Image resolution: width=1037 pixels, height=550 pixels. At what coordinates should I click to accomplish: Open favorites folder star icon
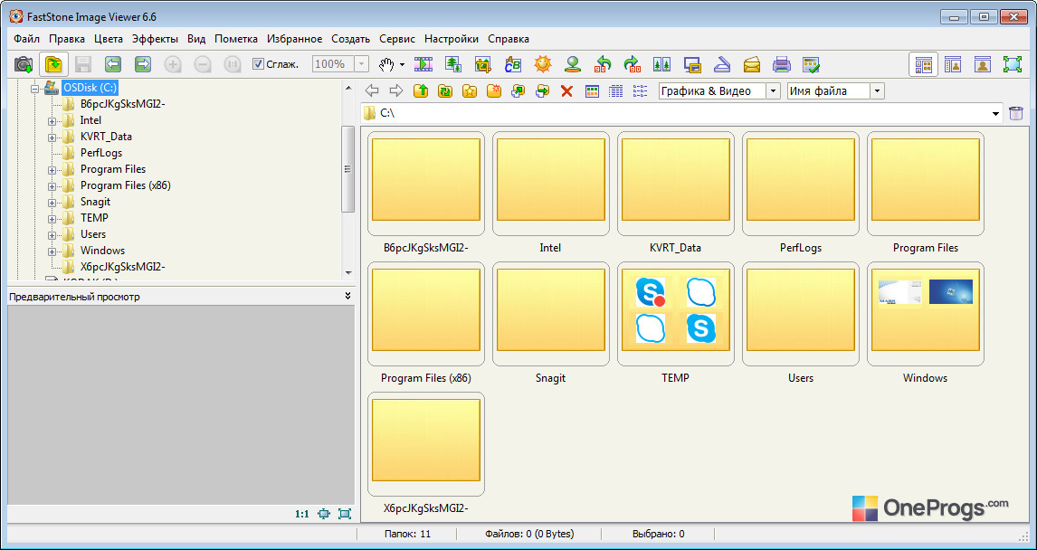[x=470, y=91]
